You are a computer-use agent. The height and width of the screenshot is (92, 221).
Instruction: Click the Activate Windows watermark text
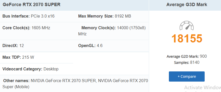click(203, 87)
